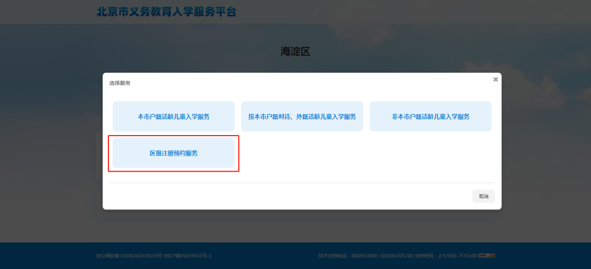Click 京ICP备05039435号-1 footer link
The width and height of the screenshot is (591, 269).
187,256
